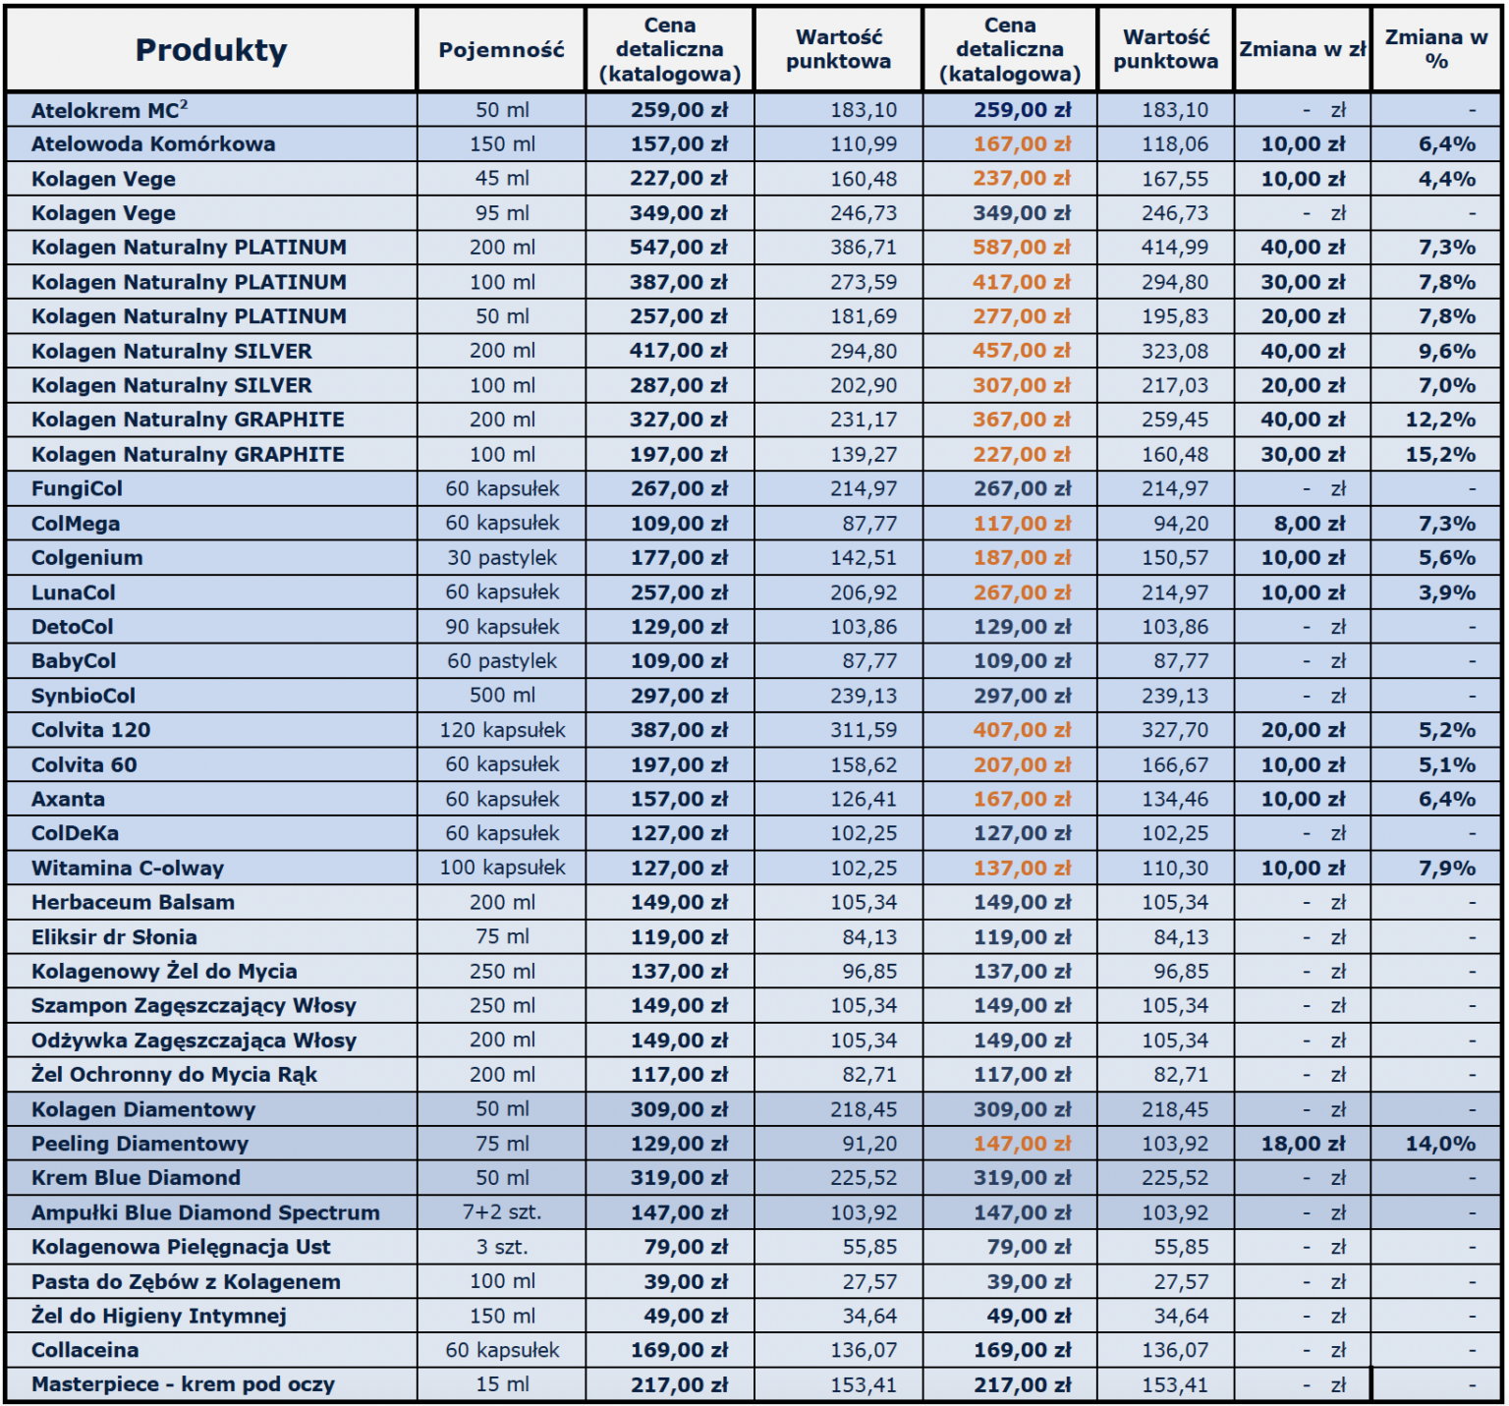1509x1406 pixels.
Task: Select the '7+2 szt.' capacity cell
Action: [501, 1212]
